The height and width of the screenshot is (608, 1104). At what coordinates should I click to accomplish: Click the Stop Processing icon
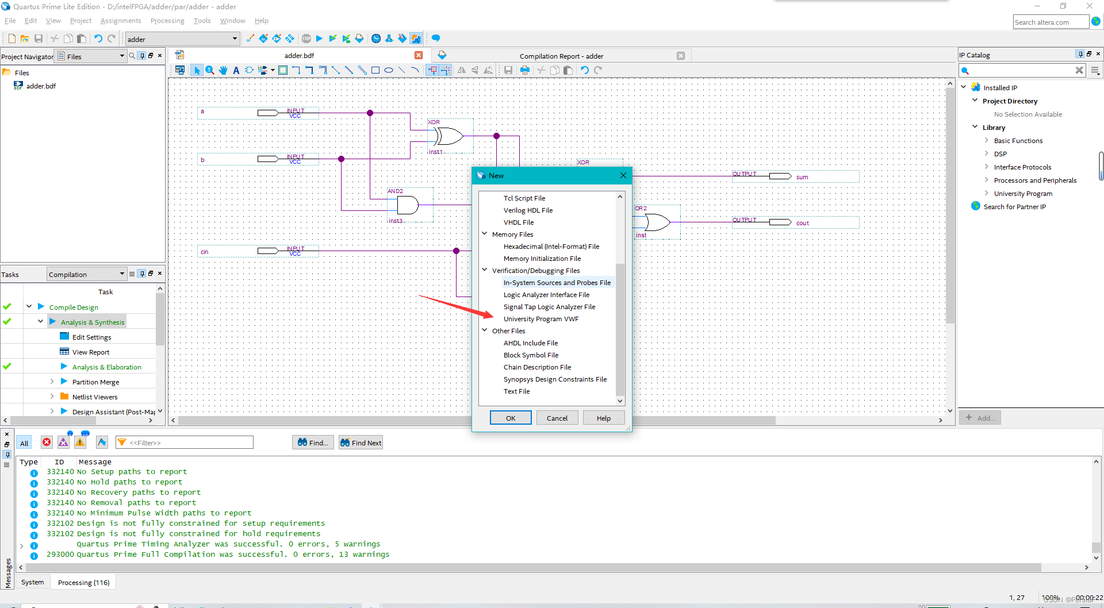(306, 39)
